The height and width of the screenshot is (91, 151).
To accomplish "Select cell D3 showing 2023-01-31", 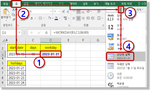I will point(51,54).
